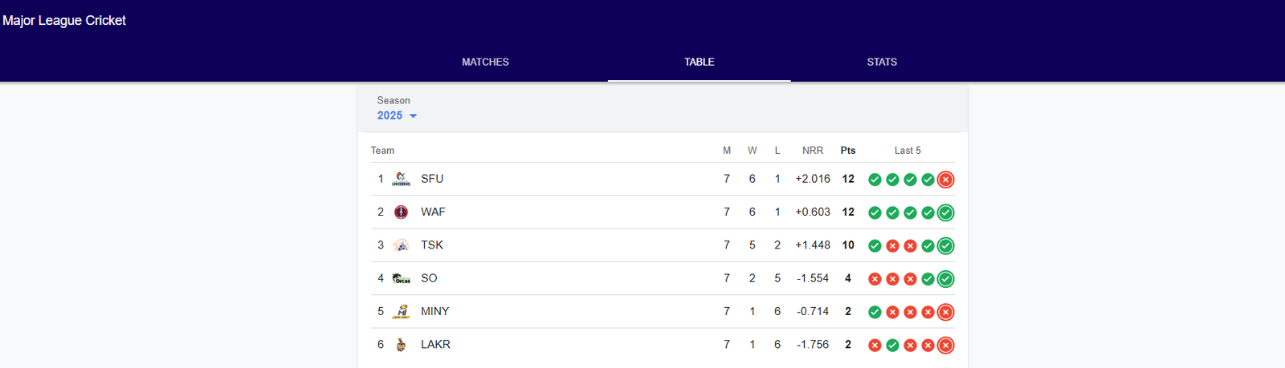Click SO's circled latest win icon
The image size is (1285, 368).
point(946,279)
